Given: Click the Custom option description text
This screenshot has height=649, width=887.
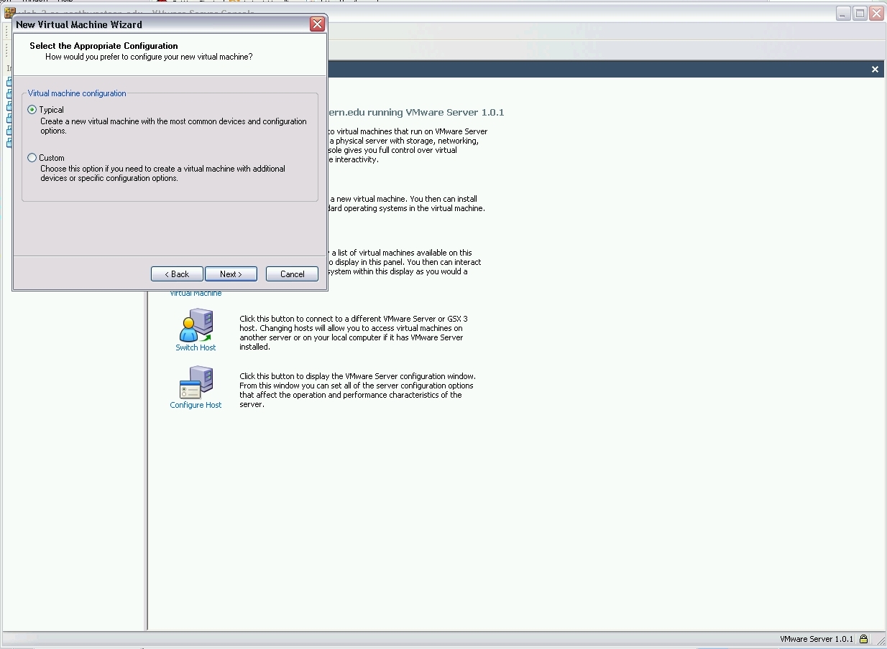Looking at the screenshot, I should pos(162,174).
